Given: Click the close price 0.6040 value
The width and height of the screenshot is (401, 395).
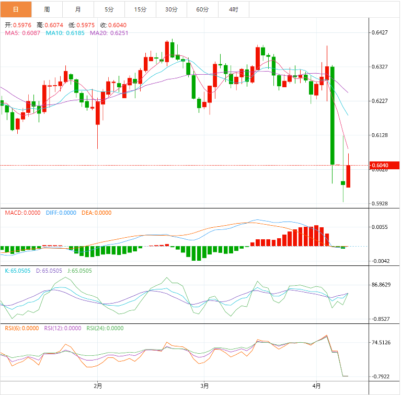Looking at the screenshot, I should coord(117,25).
